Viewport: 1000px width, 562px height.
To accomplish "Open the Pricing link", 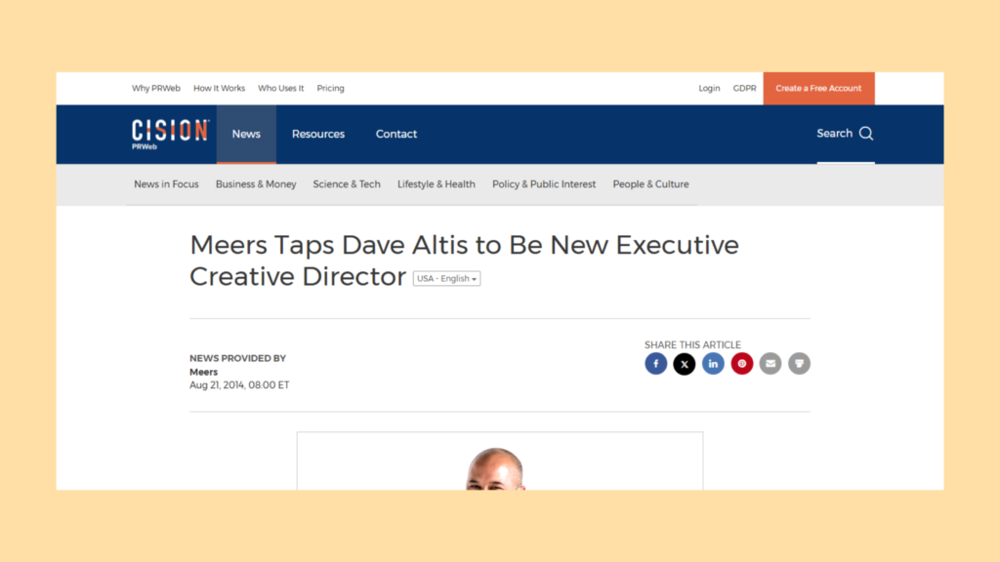I will 330,89.
